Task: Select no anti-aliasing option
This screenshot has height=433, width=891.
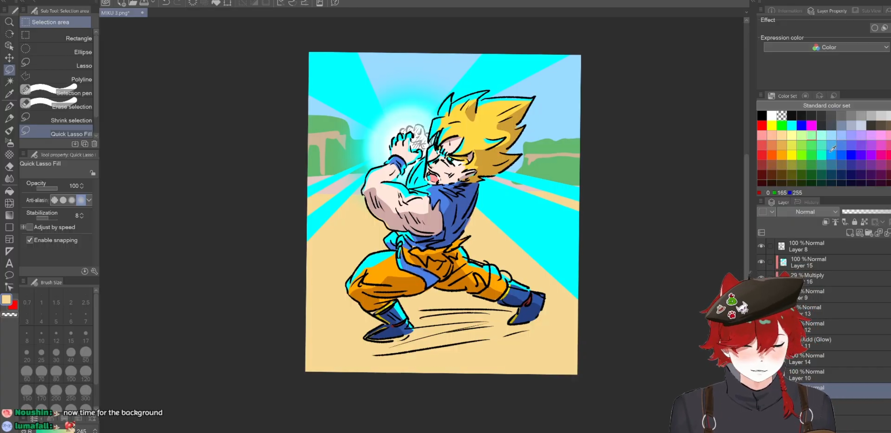Action: click(x=54, y=200)
